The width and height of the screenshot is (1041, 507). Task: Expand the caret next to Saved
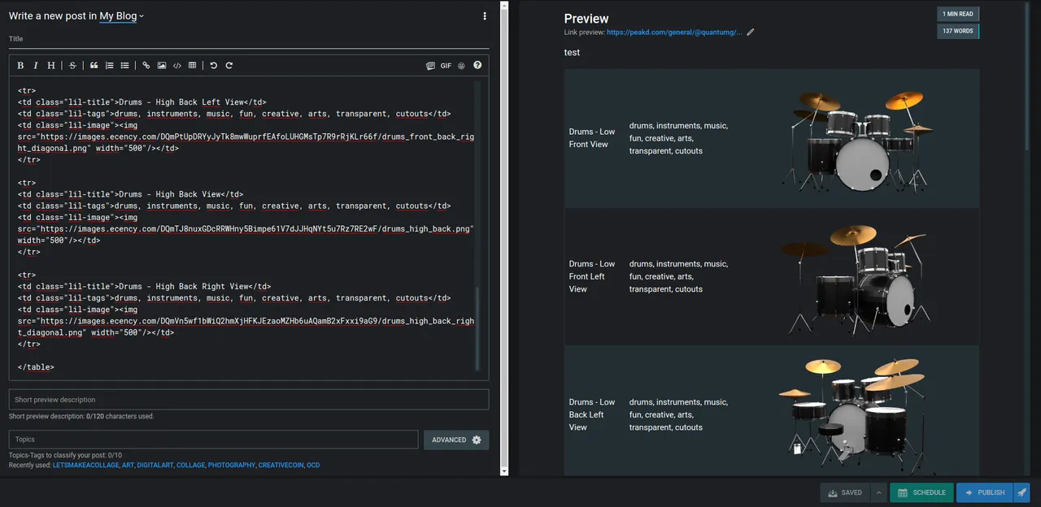coord(878,492)
